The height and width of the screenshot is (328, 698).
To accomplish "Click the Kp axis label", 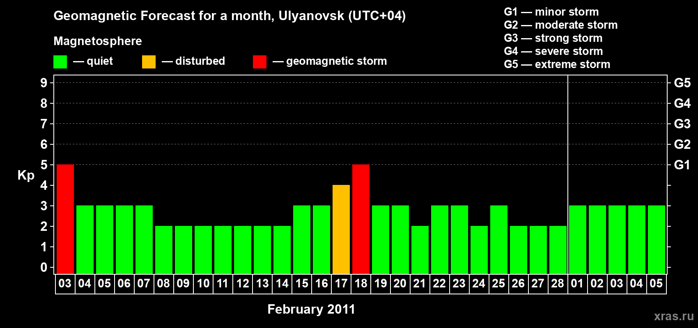I will [x=26, y=175].
